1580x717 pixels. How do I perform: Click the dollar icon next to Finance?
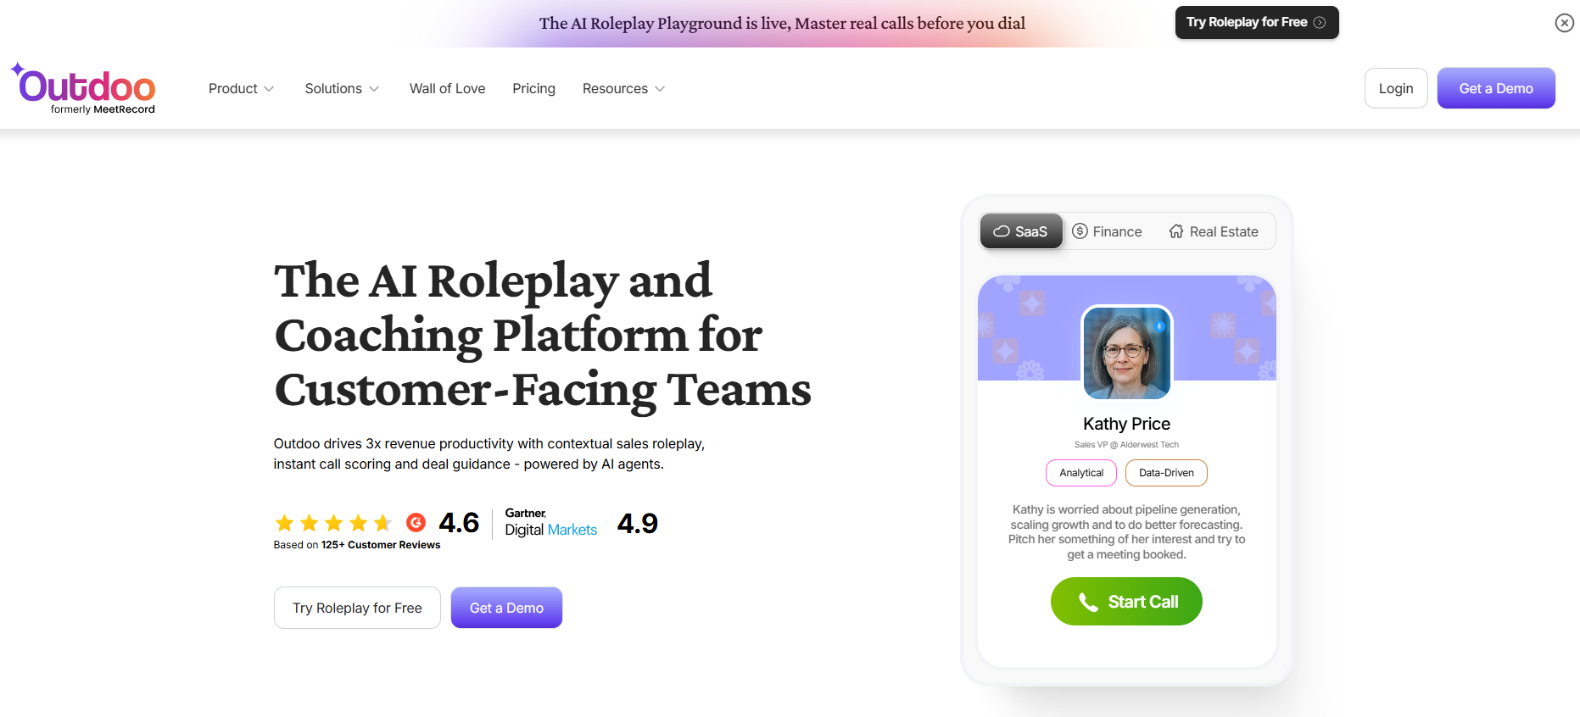(x=1080, y=231)
